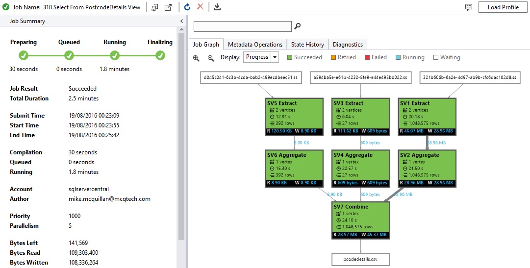Viewport: 530px width, 268px height.
Task: Click the Bytes Read value 109,303,400
Action: click(83, 253)
